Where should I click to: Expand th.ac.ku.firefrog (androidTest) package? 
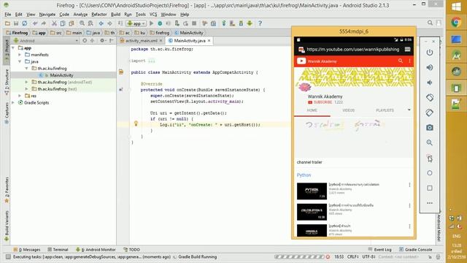point(26,82)
